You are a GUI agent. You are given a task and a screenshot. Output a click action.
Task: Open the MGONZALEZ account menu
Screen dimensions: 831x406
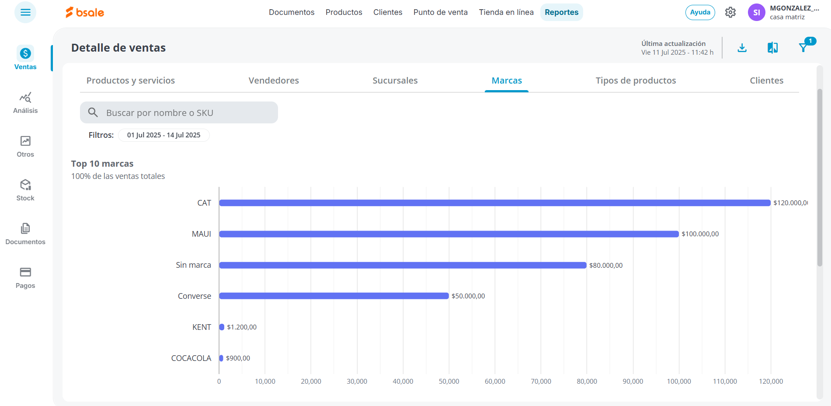[x=794, y=12]
